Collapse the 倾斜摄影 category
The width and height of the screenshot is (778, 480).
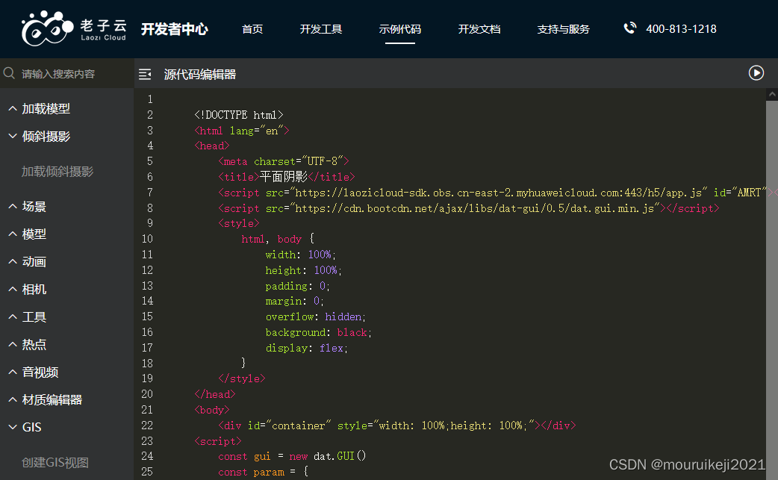click(46, 137)
